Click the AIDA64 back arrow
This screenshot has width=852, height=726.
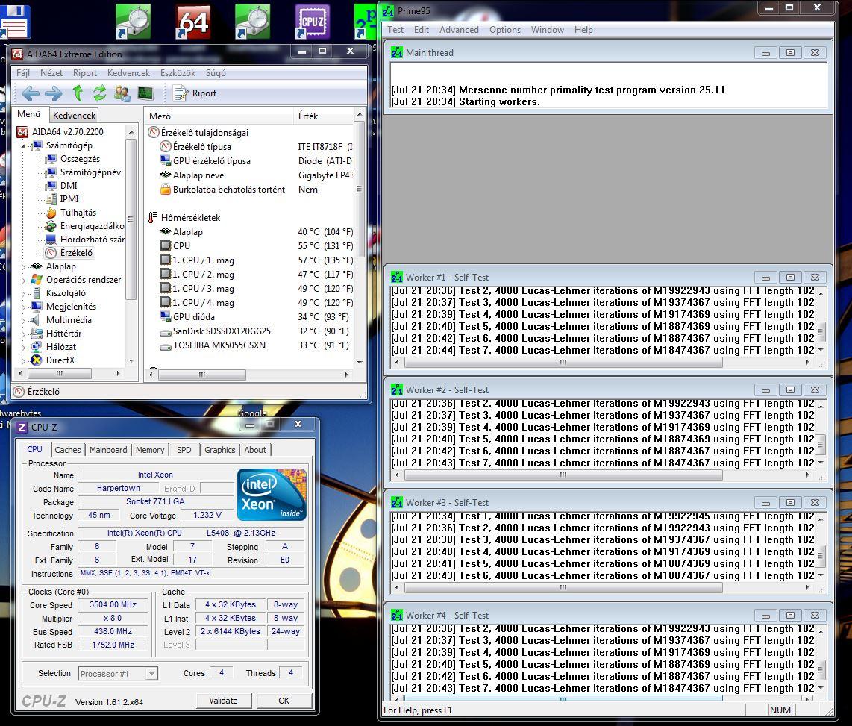[30, 93]
